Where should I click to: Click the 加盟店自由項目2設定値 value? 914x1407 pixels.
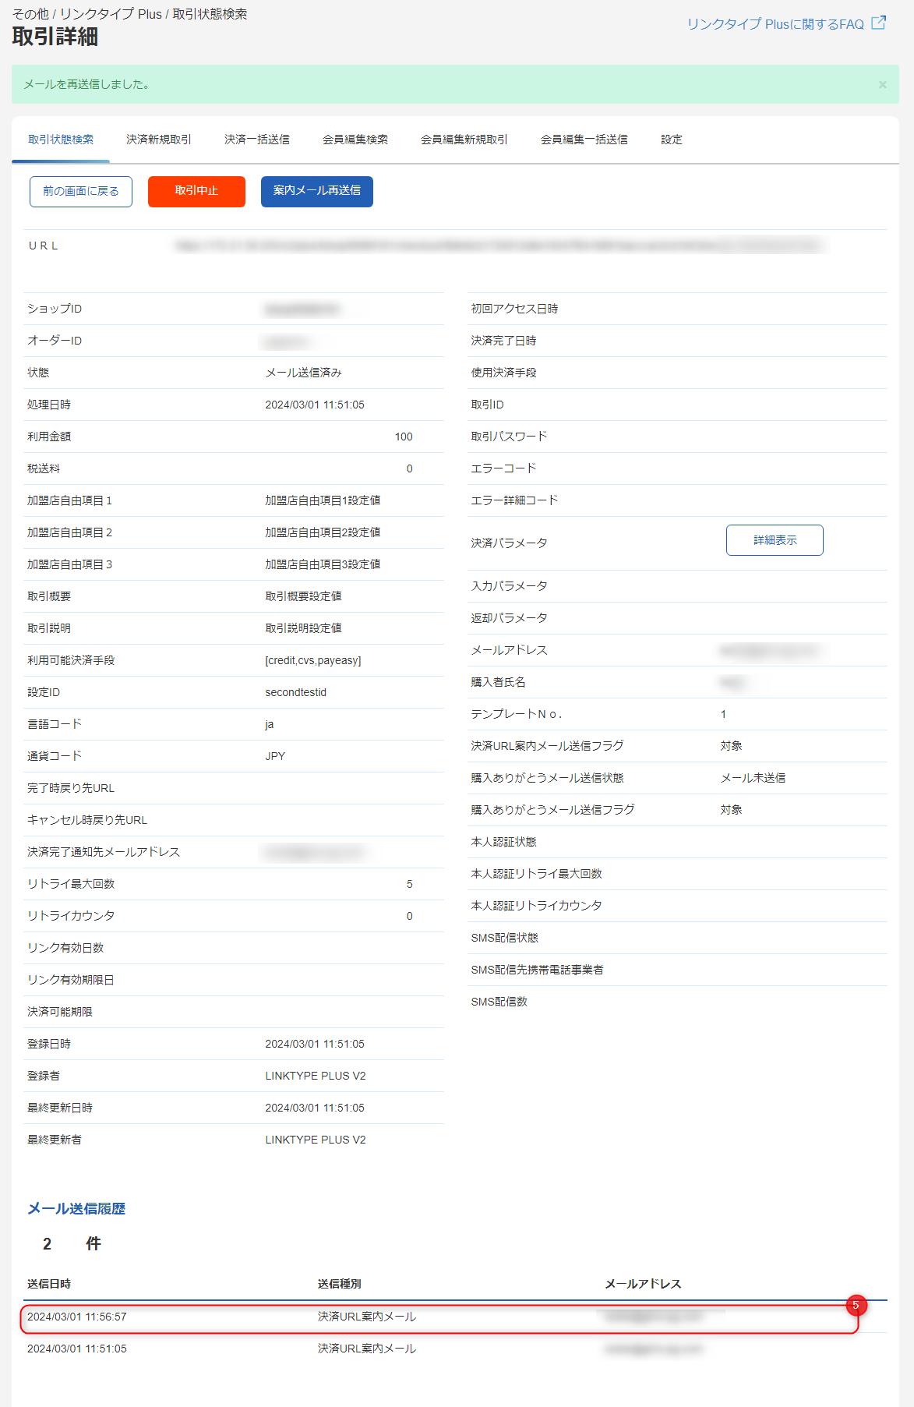coord(323,532)
